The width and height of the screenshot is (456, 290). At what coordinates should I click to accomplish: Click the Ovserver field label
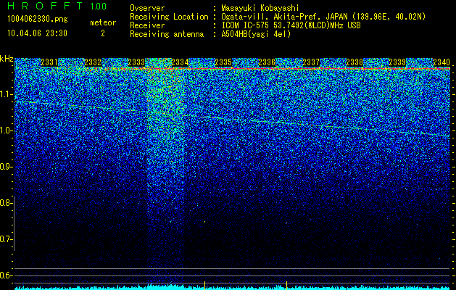[x=147, y=8]
